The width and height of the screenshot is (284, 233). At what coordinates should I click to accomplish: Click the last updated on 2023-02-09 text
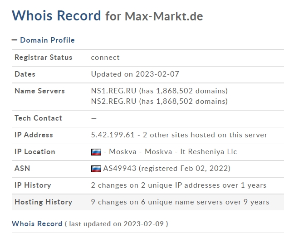pyautogui.click(x=116, y=224)
